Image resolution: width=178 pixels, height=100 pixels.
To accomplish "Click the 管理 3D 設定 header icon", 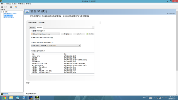I will 27,11.
